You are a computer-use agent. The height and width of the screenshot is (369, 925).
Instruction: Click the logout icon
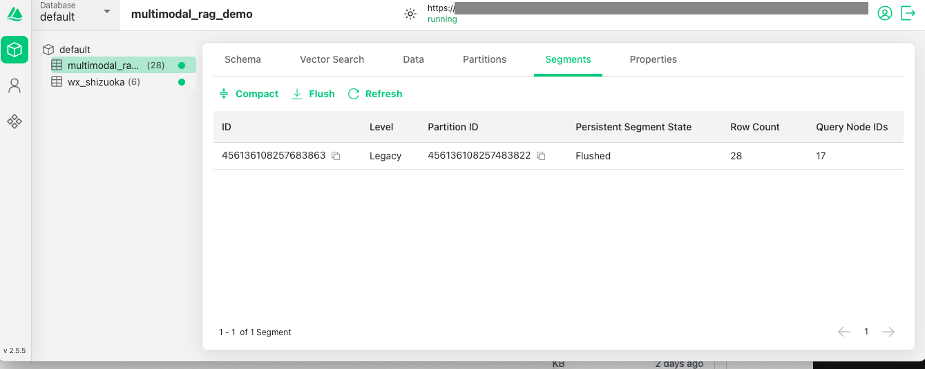point(908,13)
